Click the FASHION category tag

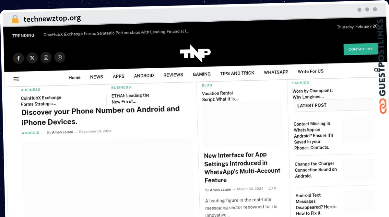(301, 83)
